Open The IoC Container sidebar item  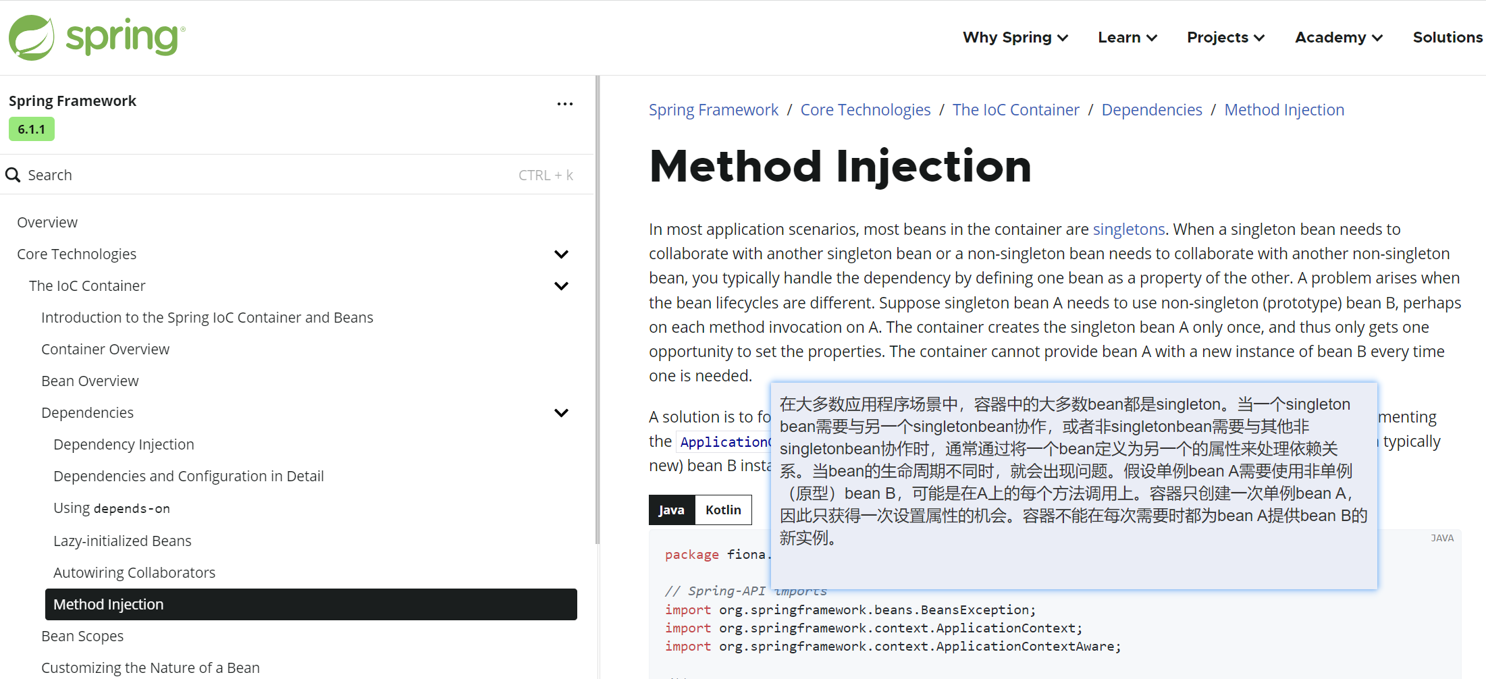coord(87,286)
